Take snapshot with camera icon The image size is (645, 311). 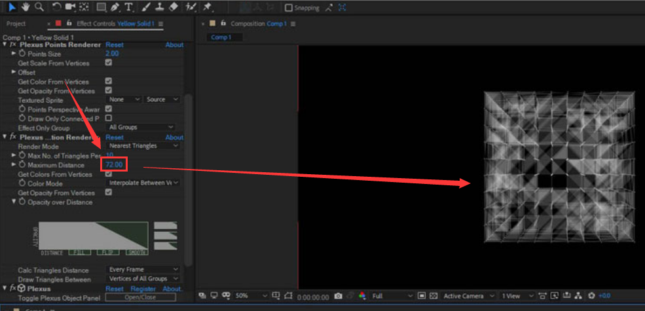click(338, 296)
